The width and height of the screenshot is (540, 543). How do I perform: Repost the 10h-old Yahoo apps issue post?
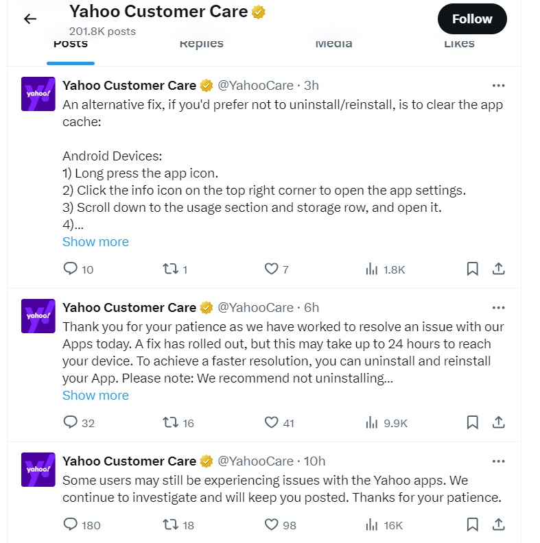[x=169, y=525]
